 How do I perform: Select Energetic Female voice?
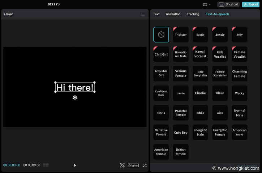coord(220,132)
